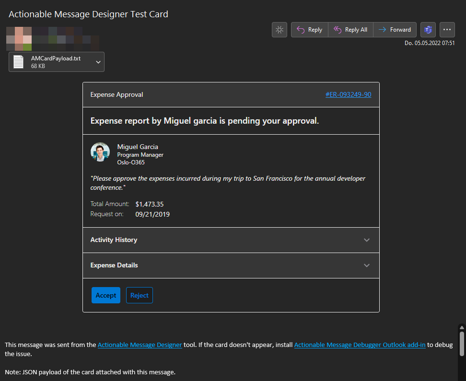466x381 pixels.
Task: Open the more actions ellipsis icon
Action: click(447, 29)
